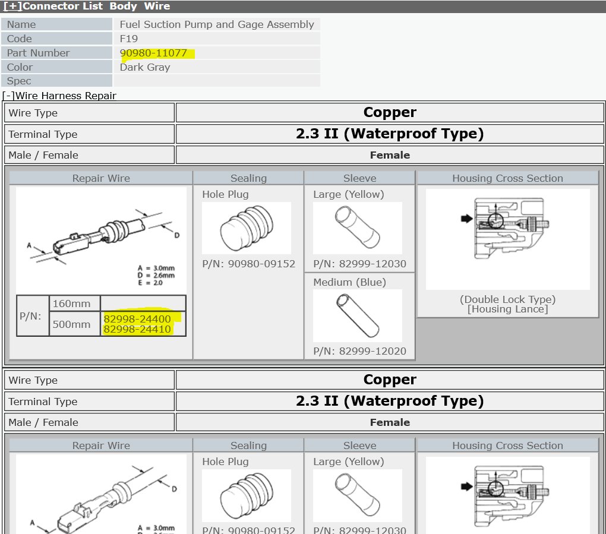
Task: Select the color value Dark Gray
Action: tap(145, 67)
